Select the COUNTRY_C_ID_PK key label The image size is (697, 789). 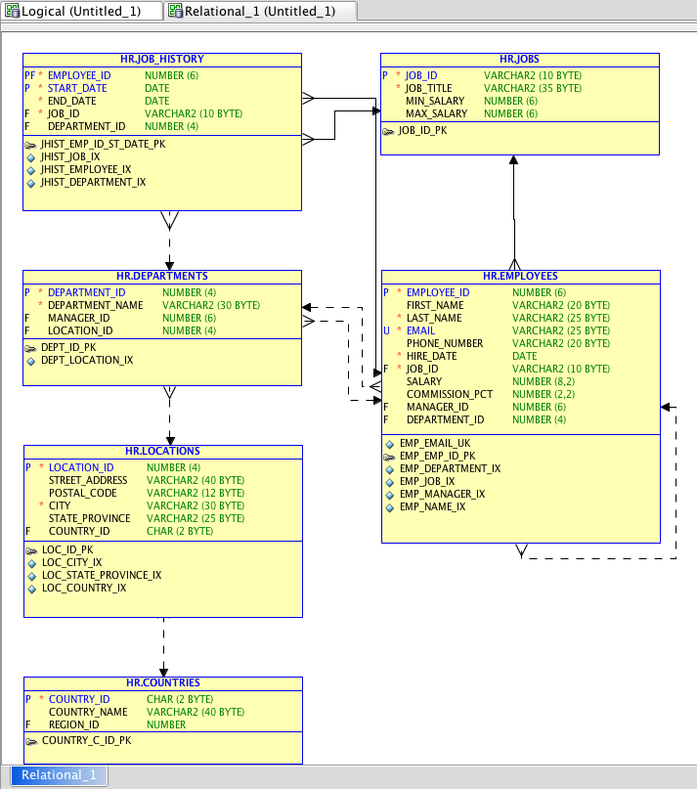[x=87, y=740]
